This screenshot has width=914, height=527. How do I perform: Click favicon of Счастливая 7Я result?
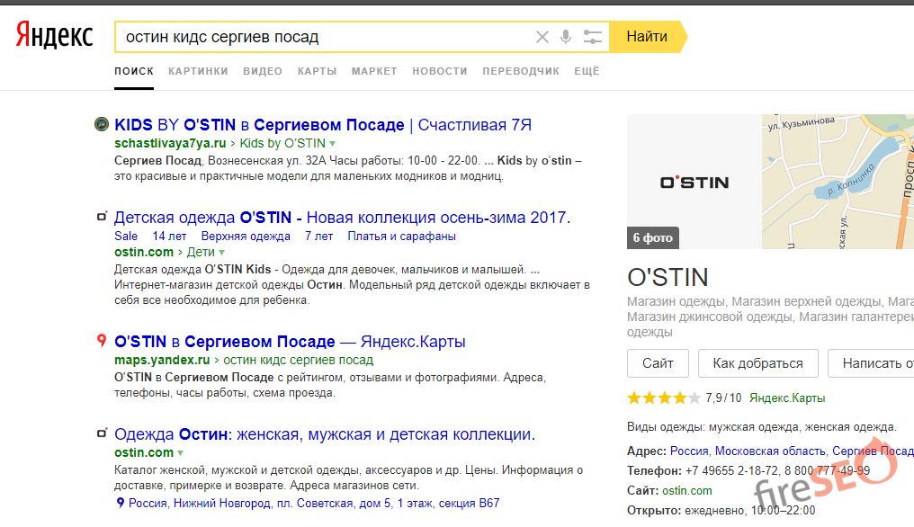[x=102, y=124]
